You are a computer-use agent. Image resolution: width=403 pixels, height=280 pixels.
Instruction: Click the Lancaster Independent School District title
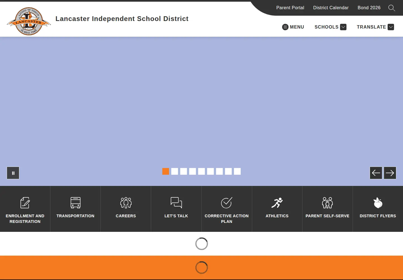(122, 19)
